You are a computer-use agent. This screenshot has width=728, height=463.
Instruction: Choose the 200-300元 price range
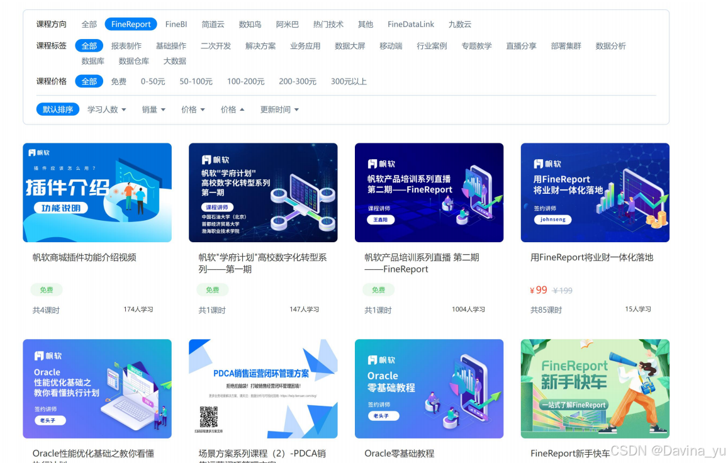pos(298,81)
